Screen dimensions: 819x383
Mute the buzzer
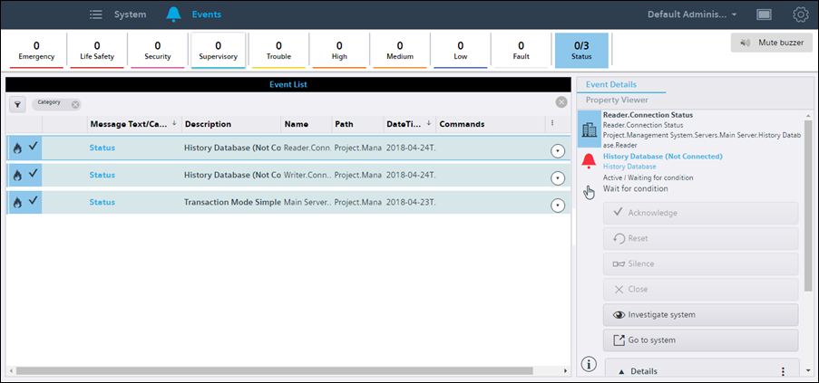(x=771, y=43)
